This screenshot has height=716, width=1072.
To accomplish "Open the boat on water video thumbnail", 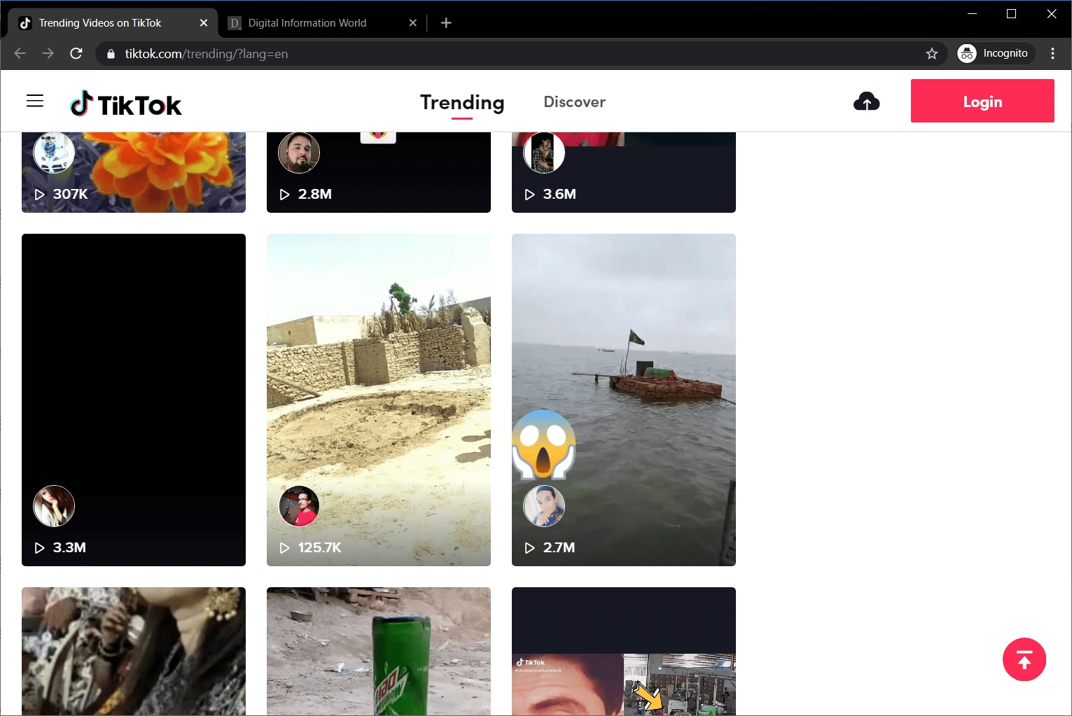I will click(x=624, y=400).
